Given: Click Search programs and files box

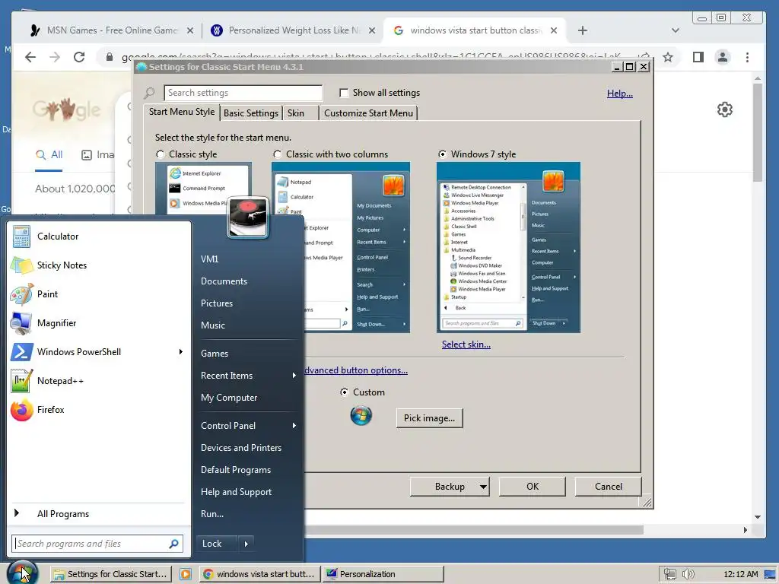Looking at the screenshot, I should (97, 544).
